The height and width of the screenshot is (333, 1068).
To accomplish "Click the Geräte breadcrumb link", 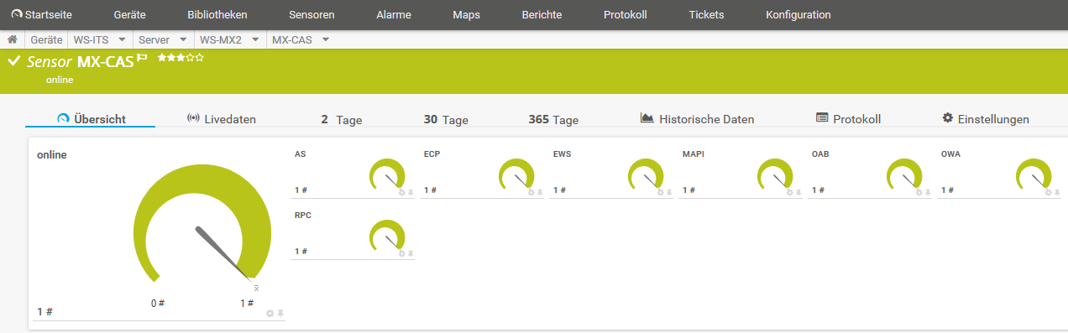I will (x=47, y=39).
